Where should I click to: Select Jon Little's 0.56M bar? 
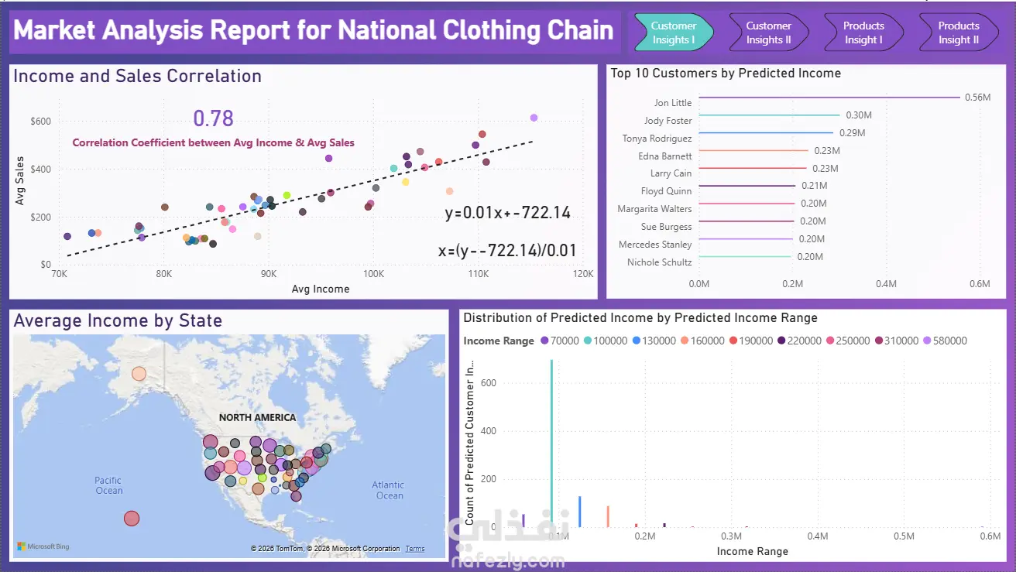pyautogui.click(x=829, y=98)
